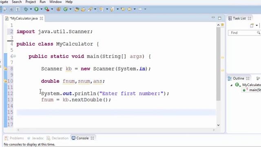Screen dimensions: 261x147
Task: Select MyCalculator class in Outline
Action: coord(248,85)
